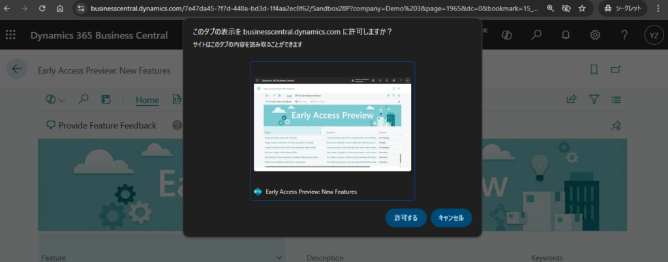This screenshot has height=262, width=668.
Task: Select the Early Access Preview tab thumbnail
Action: tap(332, 130)
